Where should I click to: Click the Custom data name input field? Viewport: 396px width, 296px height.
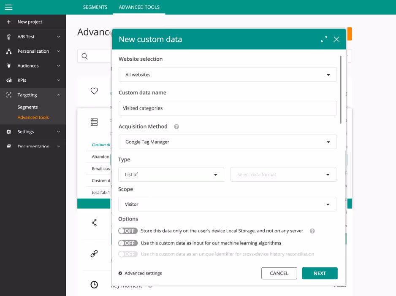point(228,108)
